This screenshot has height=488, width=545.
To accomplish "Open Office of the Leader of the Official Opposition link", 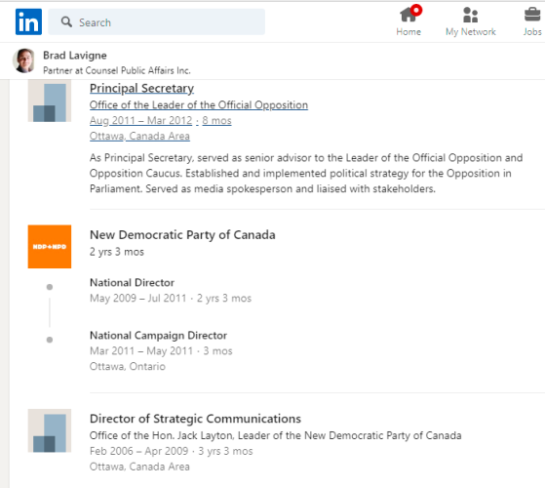I will coord(199,104).
